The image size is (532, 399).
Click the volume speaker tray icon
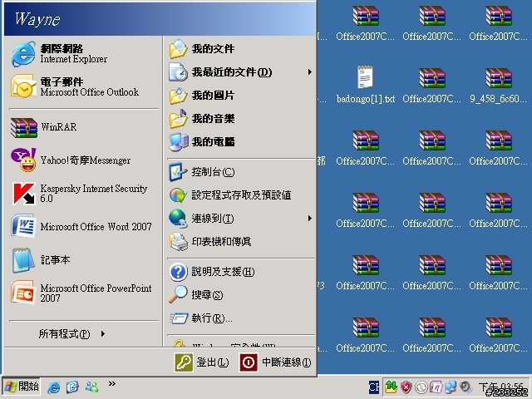[465, 387]
